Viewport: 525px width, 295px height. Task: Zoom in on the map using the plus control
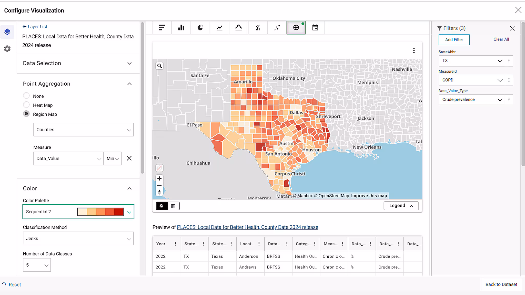coord(159,178)
